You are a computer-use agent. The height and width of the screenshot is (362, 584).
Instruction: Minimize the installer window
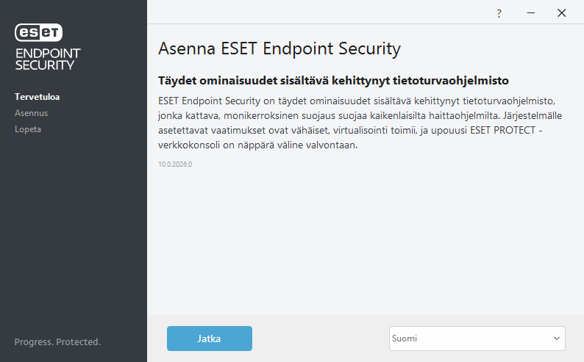click(x=530, y=13)
